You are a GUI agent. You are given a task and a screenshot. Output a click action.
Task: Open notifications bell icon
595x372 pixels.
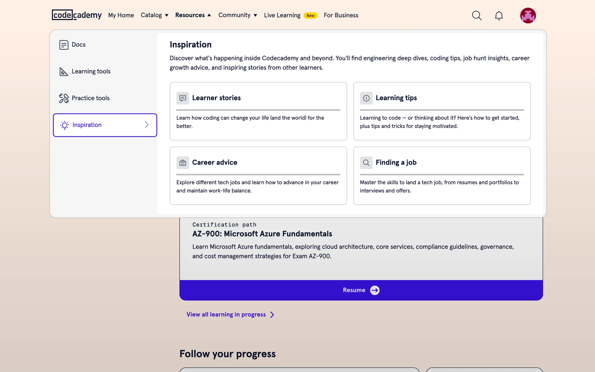[x=499, y=15]
